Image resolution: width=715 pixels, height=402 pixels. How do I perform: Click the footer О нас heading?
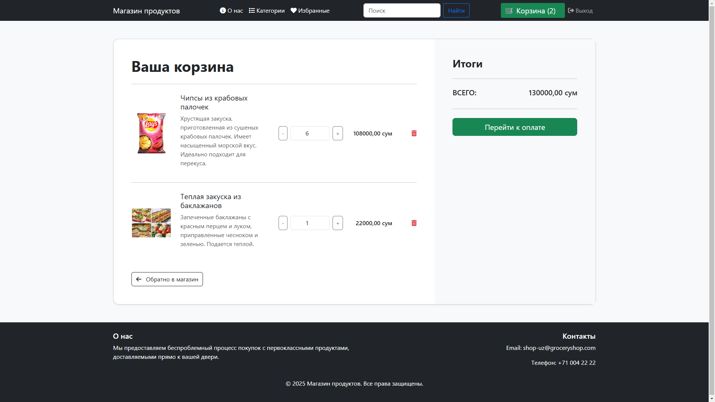(123, 336)
